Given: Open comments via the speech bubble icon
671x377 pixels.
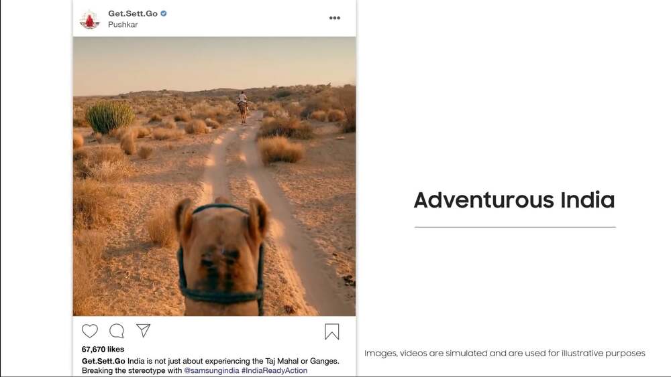Looking at the screenshot, I should coord(116,331).
